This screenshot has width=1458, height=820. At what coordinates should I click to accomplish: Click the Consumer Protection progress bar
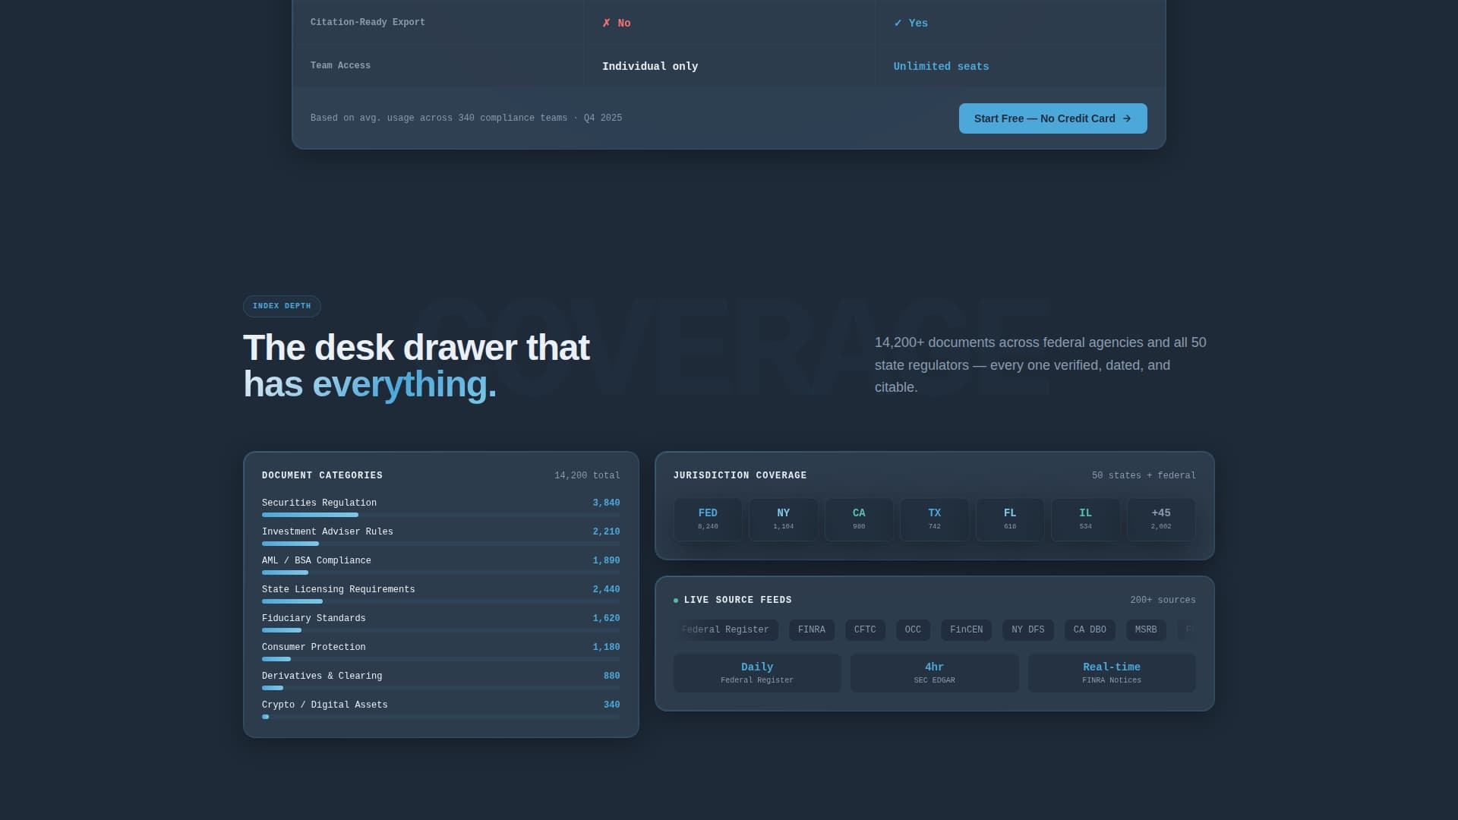(x=440, y=659)
